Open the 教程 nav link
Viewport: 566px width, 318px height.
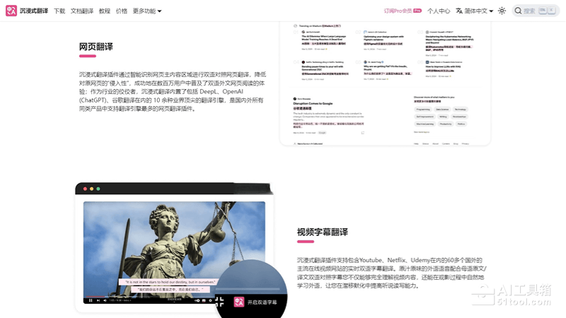(105, 11)
